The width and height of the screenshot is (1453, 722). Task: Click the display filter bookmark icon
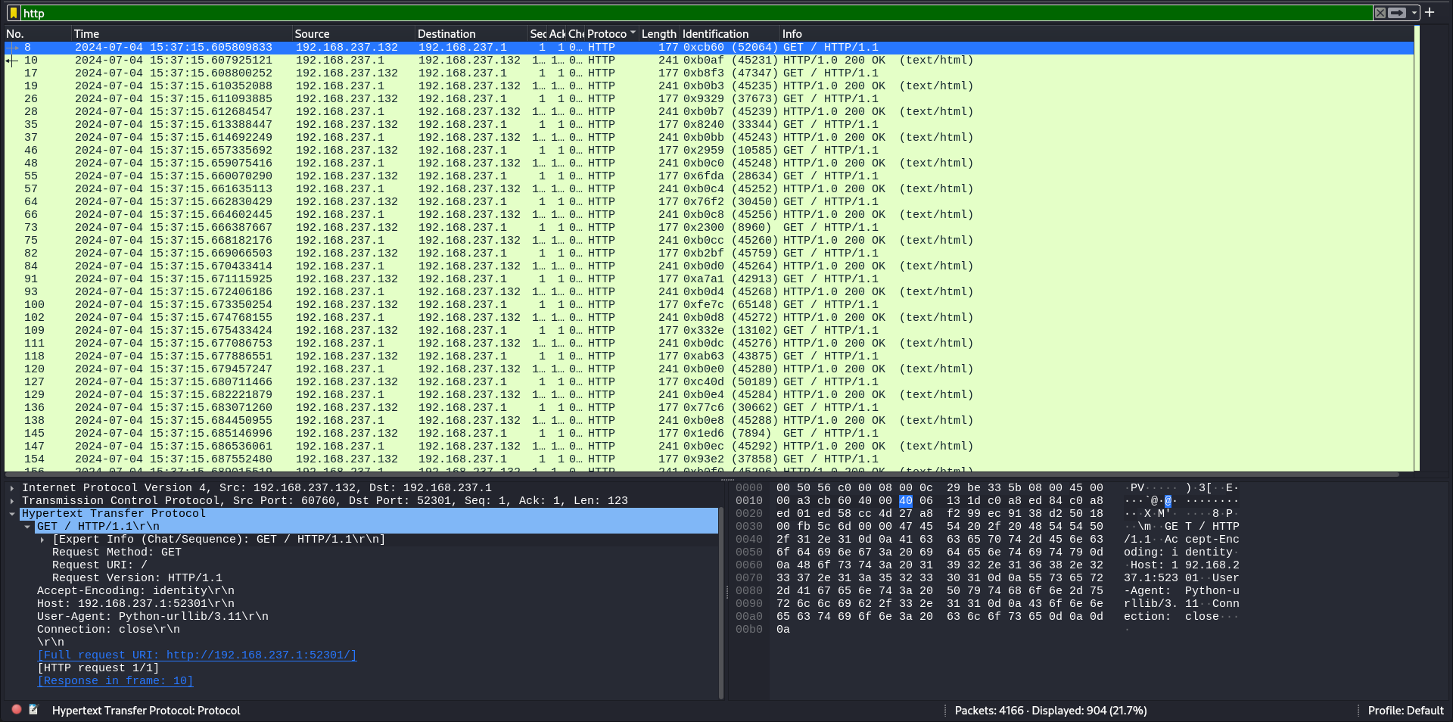point(13,13)
